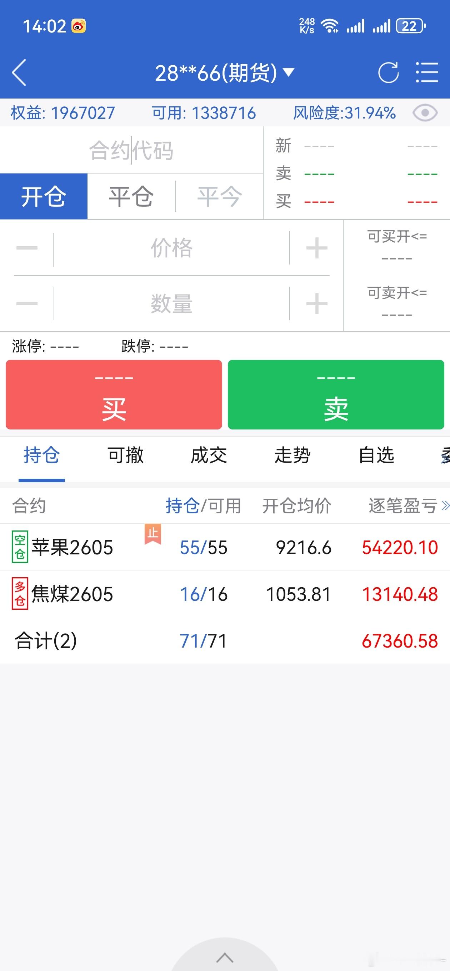Tap the 买 bid price quote line

356,201
